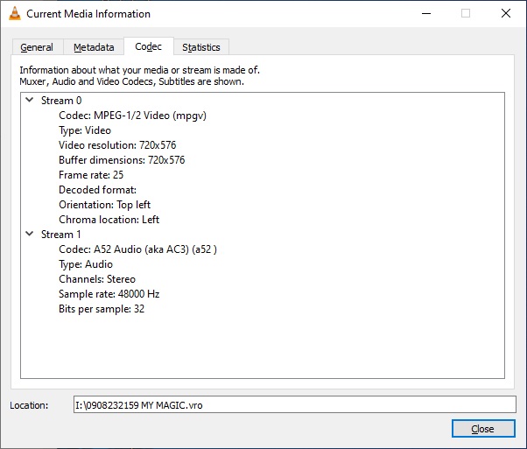This screenshot has height=449, width=527.
Task: Collapse the Stream 1 tree node
Action: [x=30, y=235]
